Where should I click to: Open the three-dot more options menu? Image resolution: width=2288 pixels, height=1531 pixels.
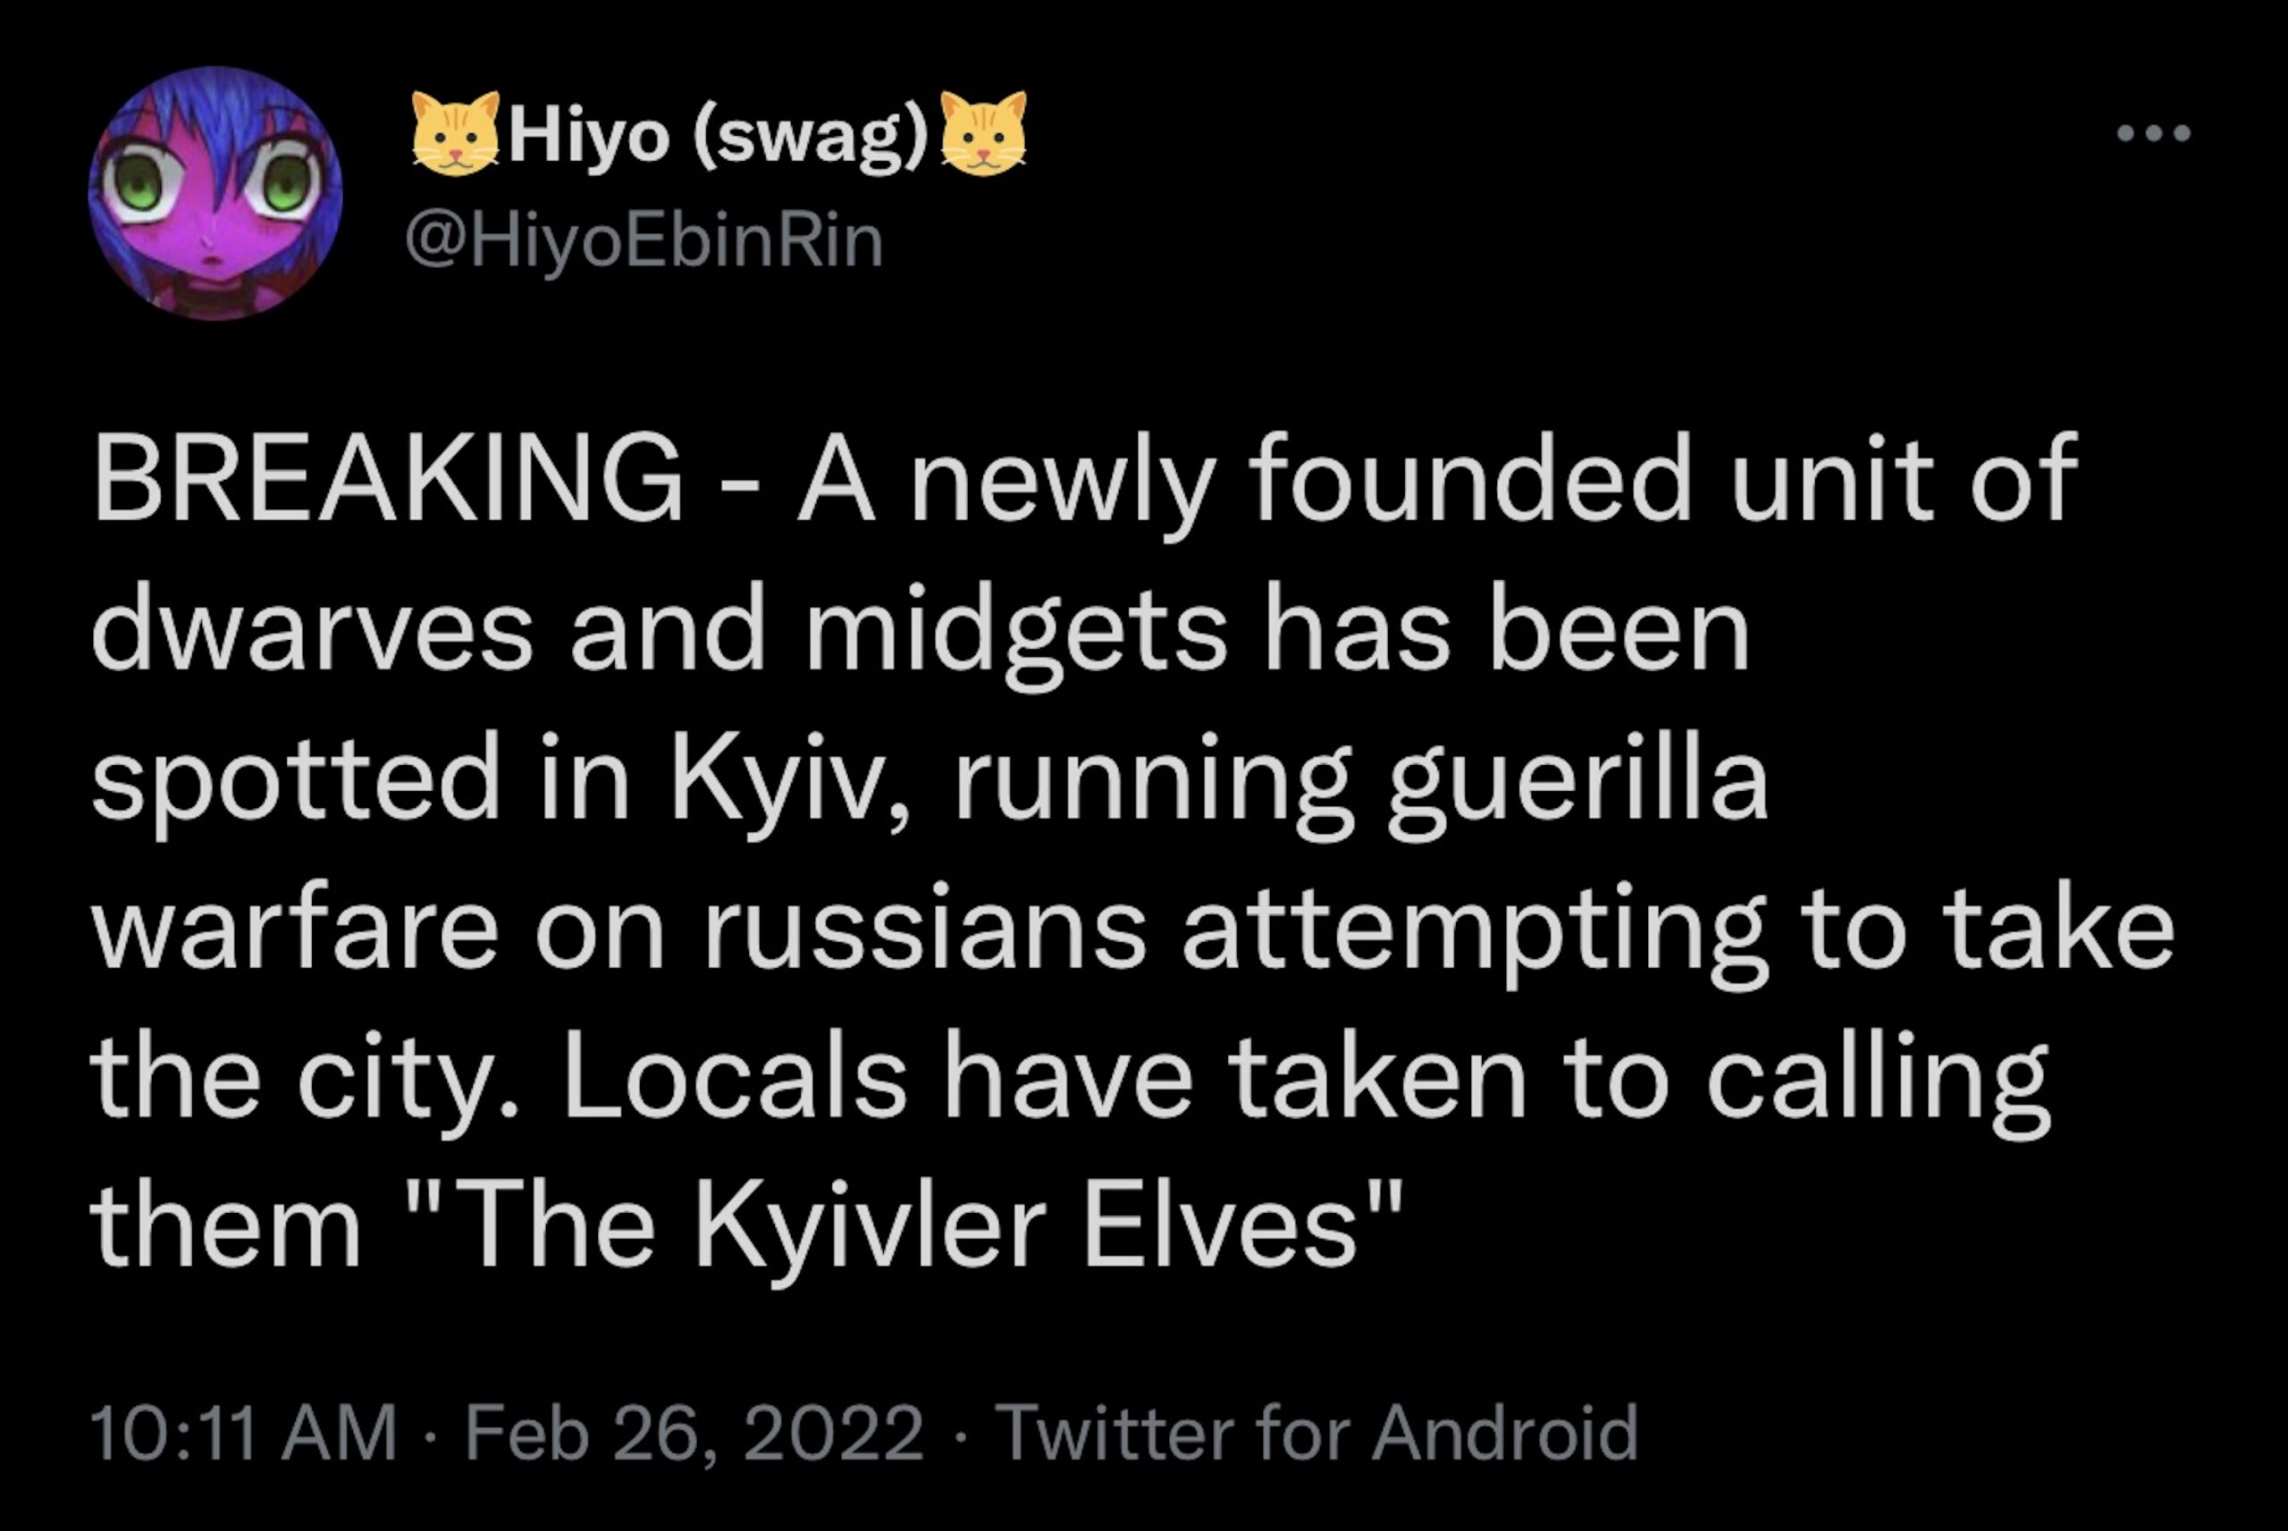[x=2153, y=133]
